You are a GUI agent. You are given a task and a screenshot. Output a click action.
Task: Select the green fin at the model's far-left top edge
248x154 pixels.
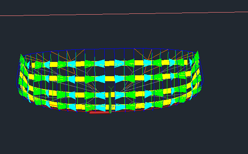22,59
